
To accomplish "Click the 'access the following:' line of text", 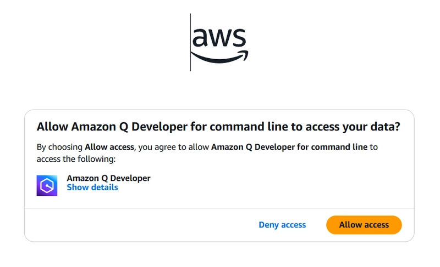I will [76, 159].
